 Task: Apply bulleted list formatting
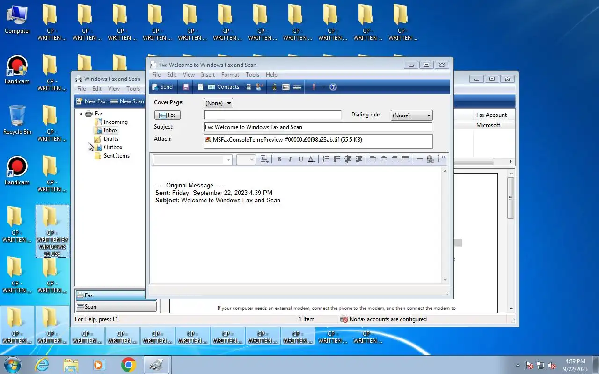(337, 159)
